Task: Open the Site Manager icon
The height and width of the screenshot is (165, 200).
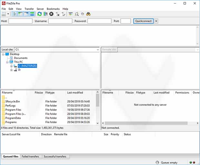Action: coord(4,14)
